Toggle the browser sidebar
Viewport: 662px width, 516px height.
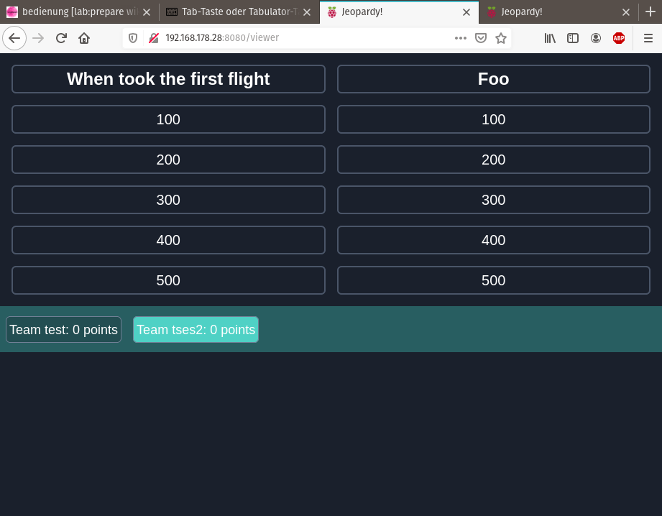(572, 38)
